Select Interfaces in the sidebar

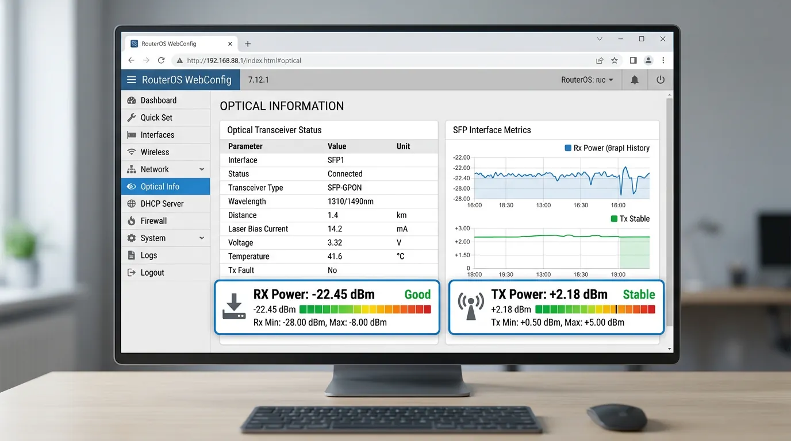click(166, 135)
